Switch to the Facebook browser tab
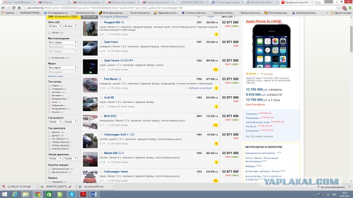This screenshot has height=198, width=353. pyautogui.click(x=227, y=2)
